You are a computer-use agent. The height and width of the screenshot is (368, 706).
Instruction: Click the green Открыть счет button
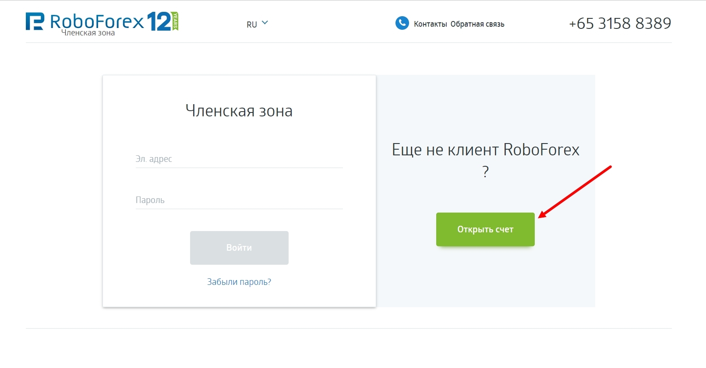(x=485, y=229)
